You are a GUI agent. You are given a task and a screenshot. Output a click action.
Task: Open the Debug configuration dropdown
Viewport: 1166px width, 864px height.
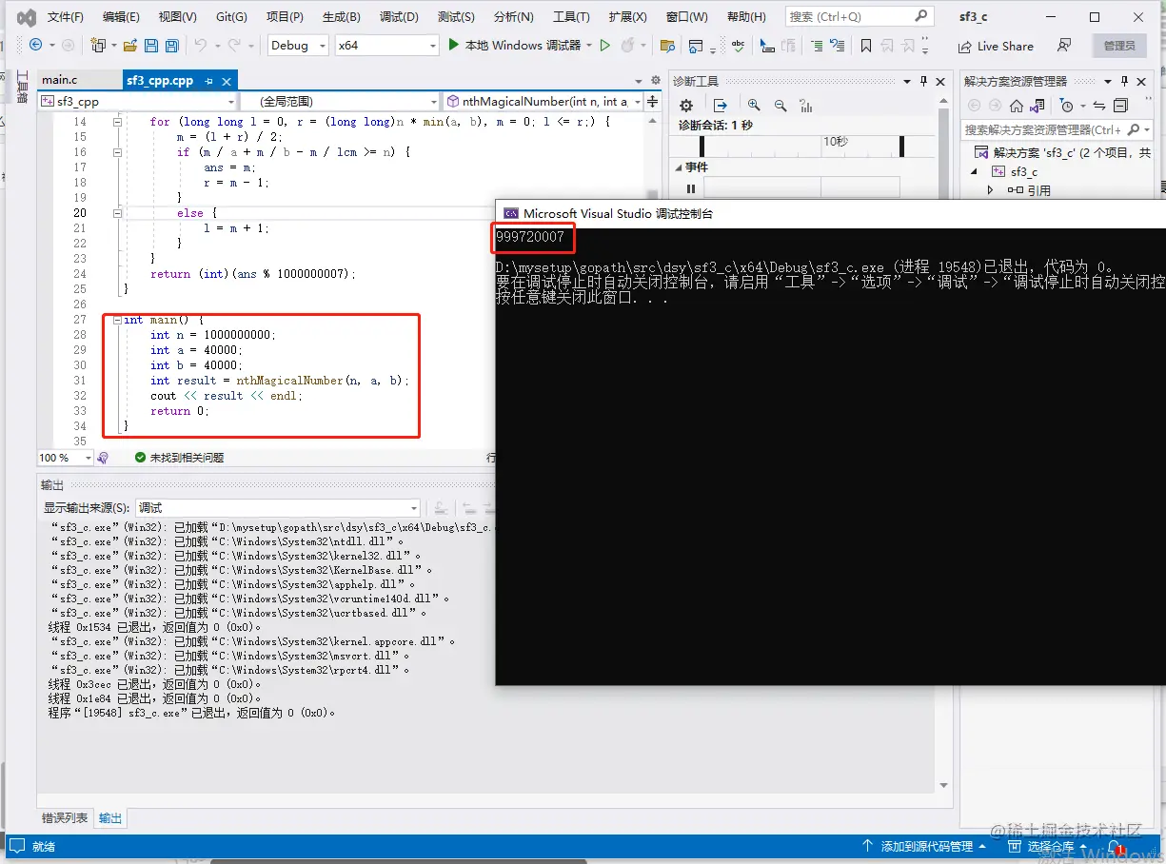click(297, 45)
